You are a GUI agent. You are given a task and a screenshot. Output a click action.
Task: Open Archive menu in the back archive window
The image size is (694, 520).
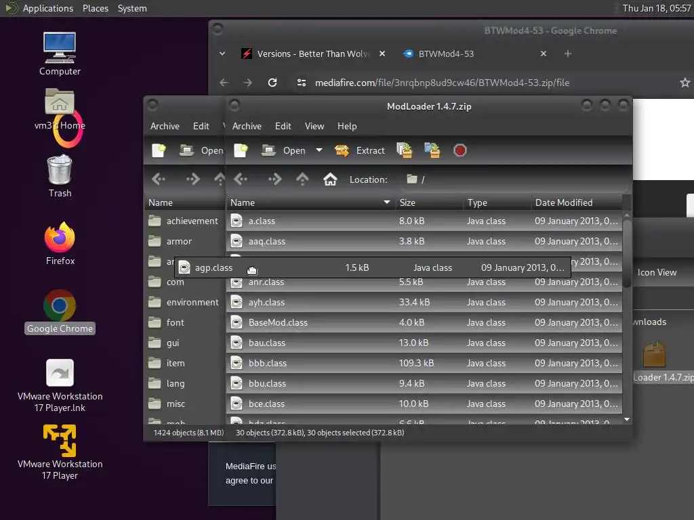tap(165, 126)
